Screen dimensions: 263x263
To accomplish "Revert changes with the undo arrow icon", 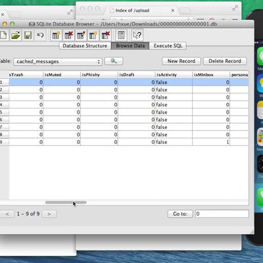I will (x=40, y=35).
